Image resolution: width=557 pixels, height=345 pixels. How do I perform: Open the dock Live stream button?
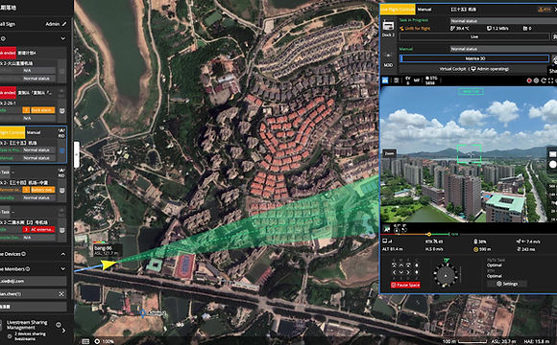click(474, 36)
